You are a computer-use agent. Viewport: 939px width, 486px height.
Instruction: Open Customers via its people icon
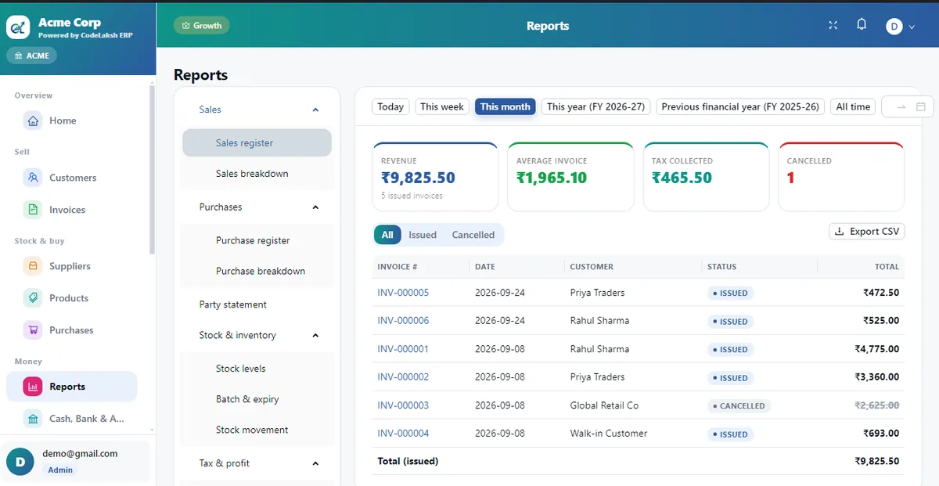(33, 178)
